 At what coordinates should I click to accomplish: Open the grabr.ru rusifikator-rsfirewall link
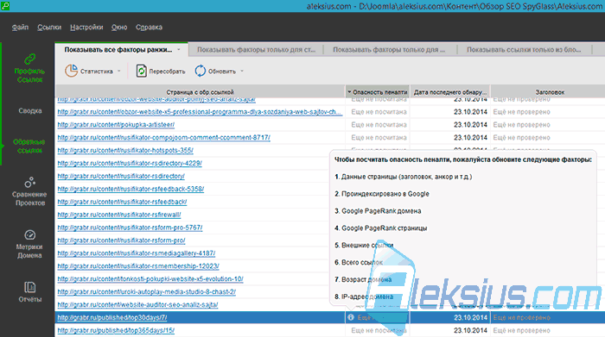[x=119, y=215]
